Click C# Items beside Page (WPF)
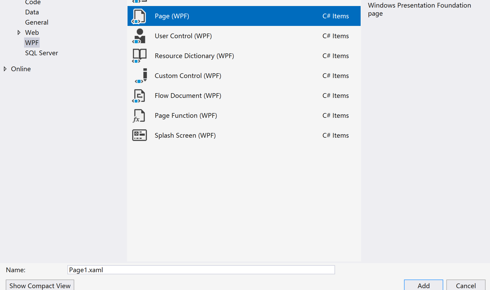Viewport: 490px width, 290px height. pos(336,16)
